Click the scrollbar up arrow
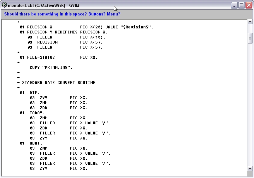 pos(250,22)
